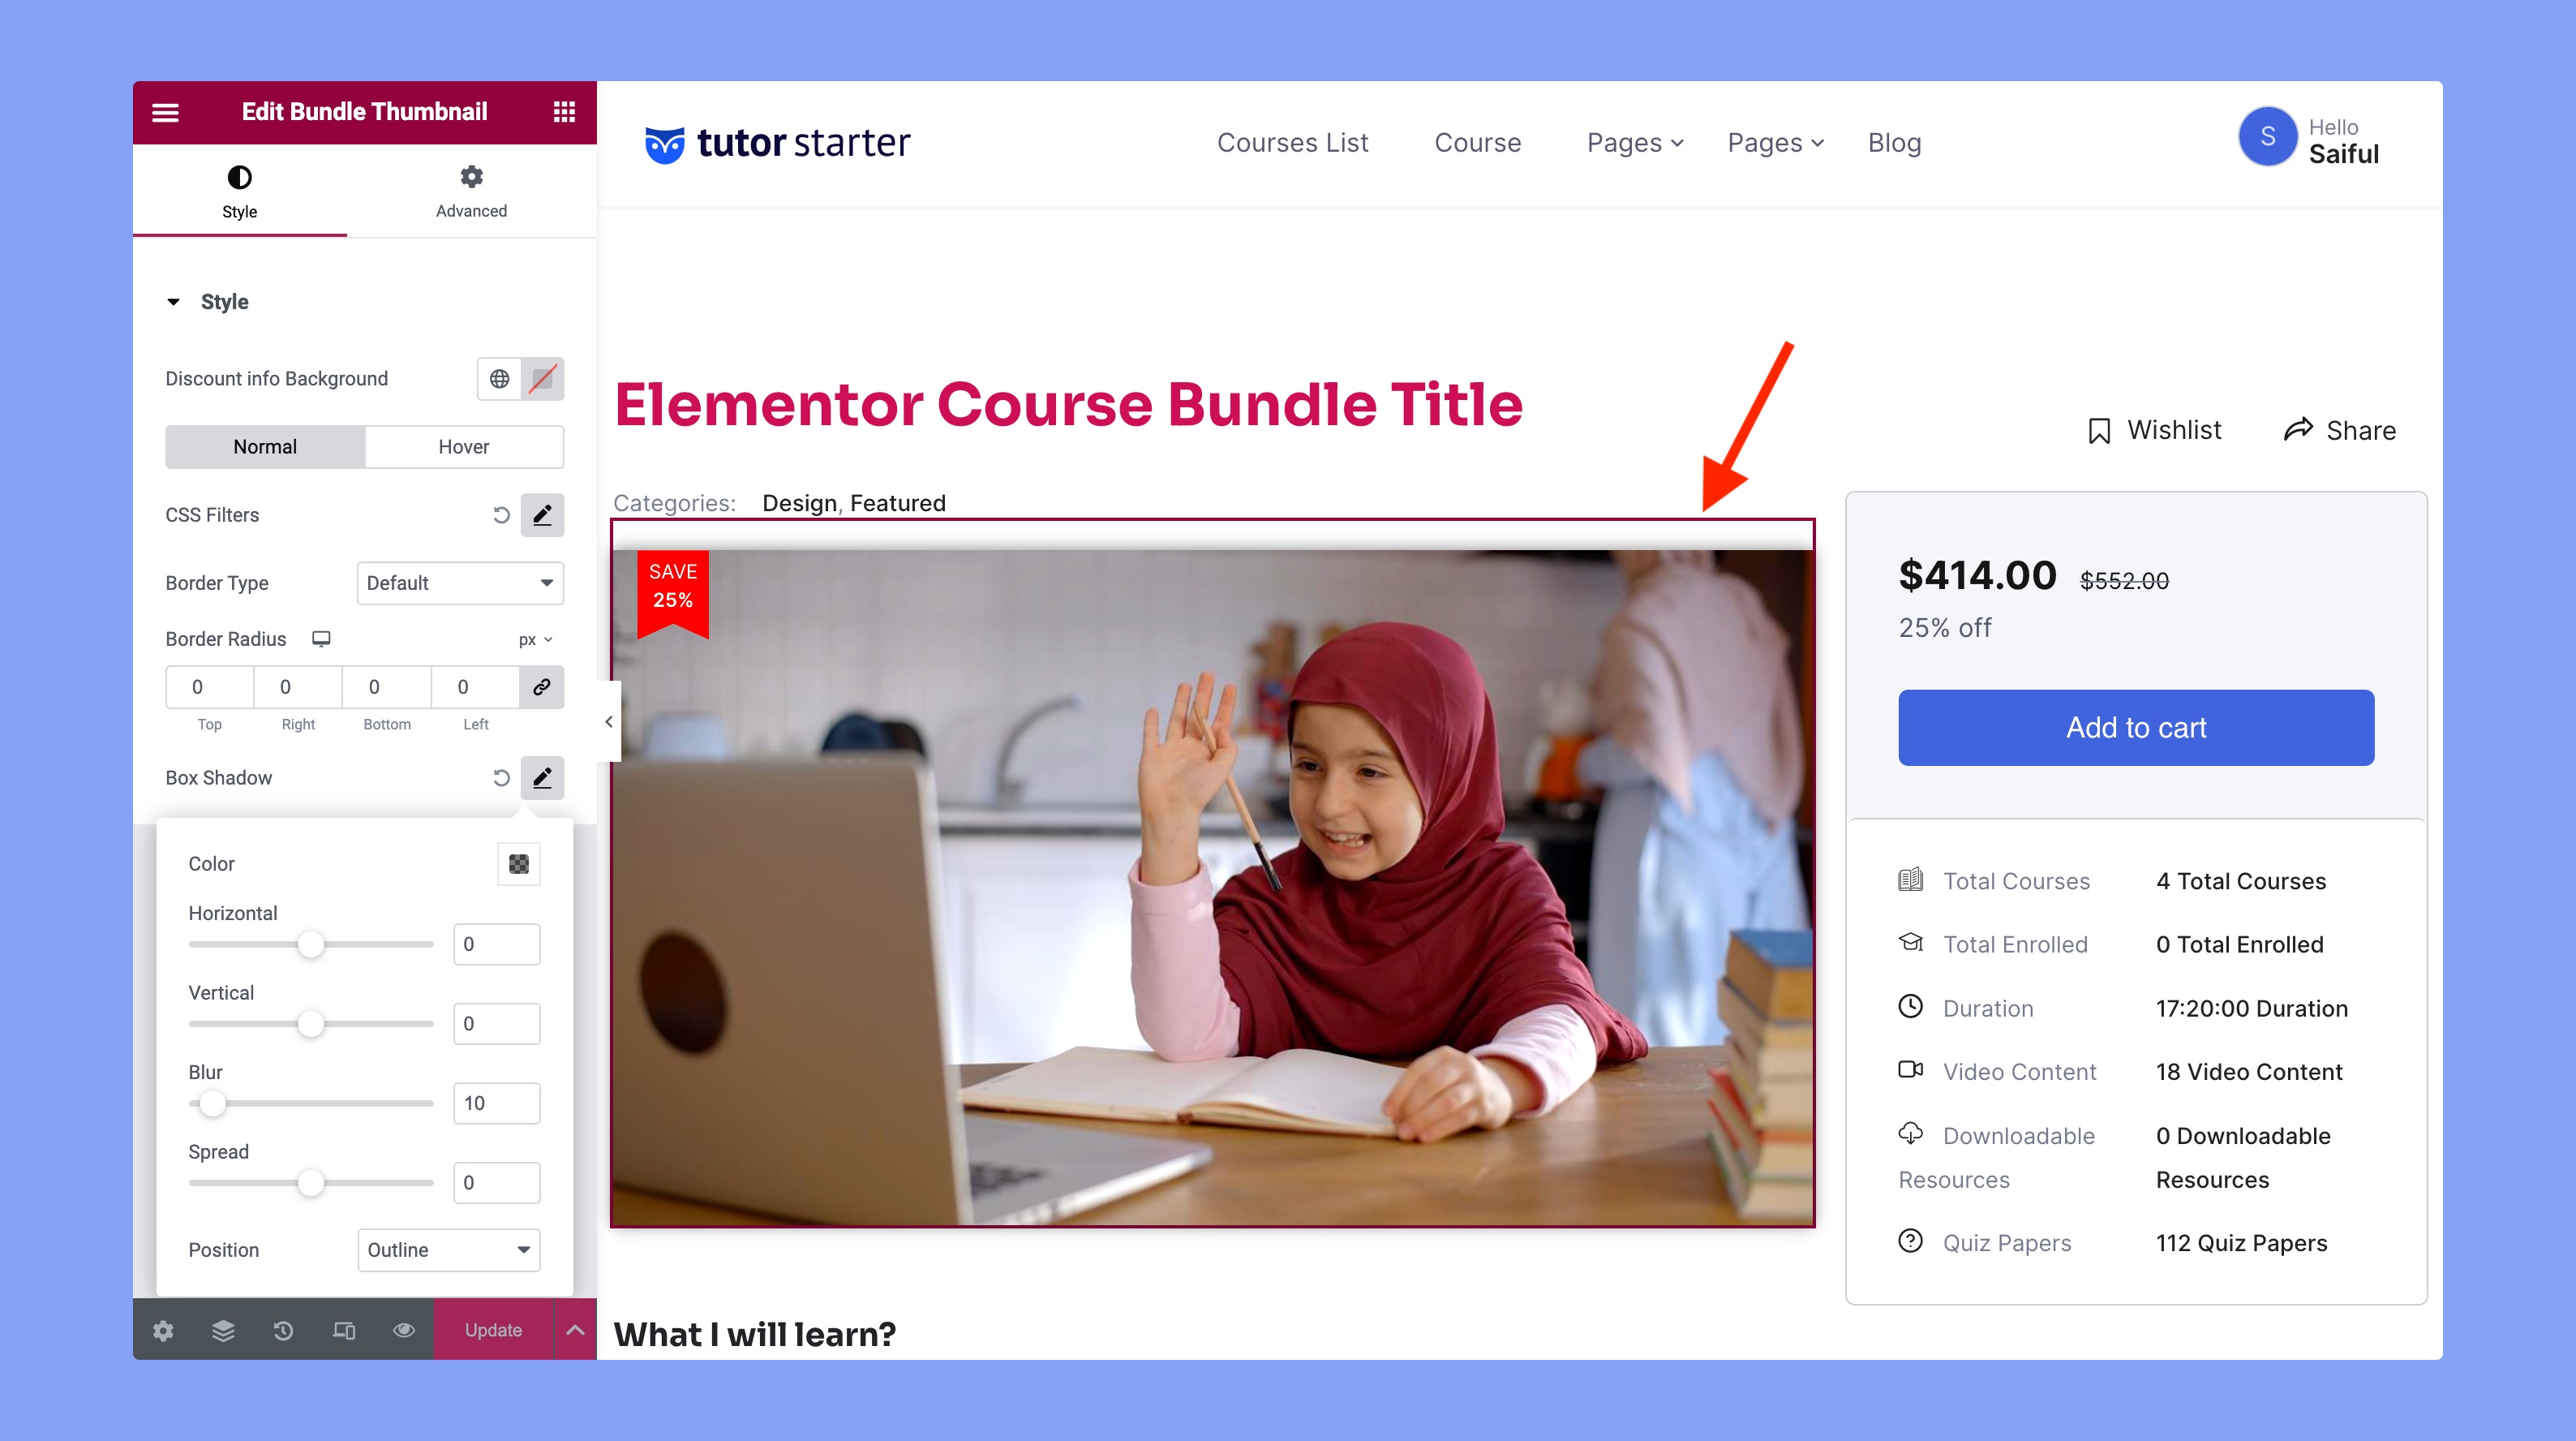Click the Add to cart button
The height and width of the screenshot is (1441, 2576).
point(2136,728)
